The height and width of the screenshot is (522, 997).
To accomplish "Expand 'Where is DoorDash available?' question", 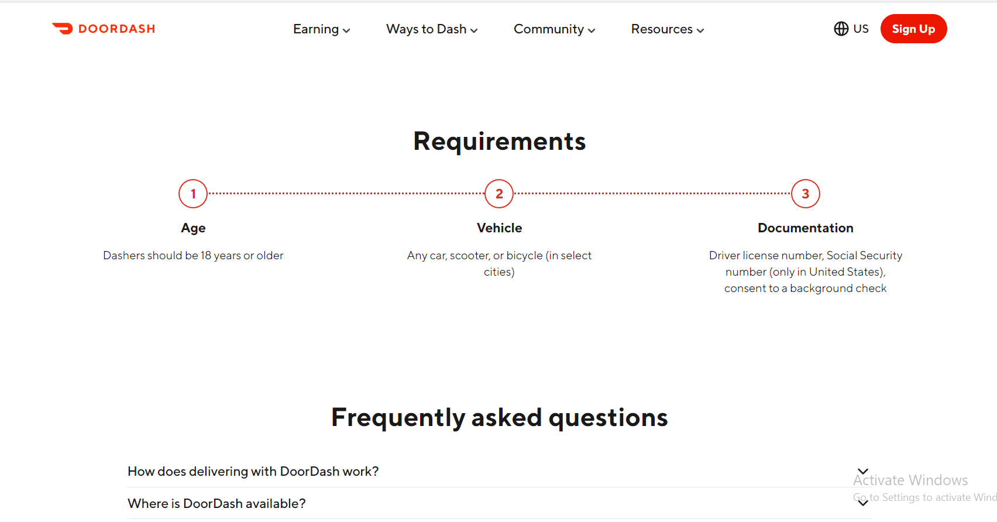I will click(499, 503).
